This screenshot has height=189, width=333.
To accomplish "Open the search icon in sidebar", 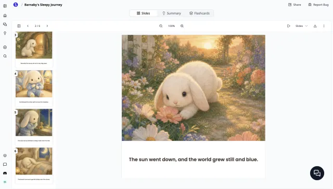I will click(5, 56).
